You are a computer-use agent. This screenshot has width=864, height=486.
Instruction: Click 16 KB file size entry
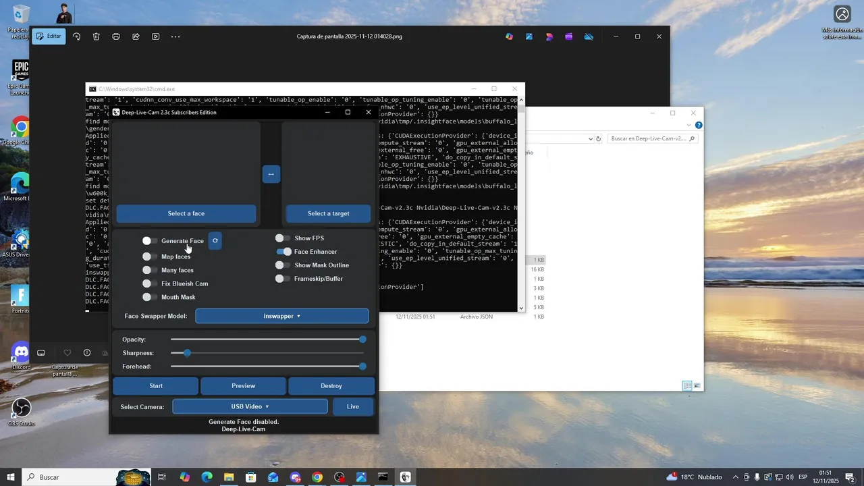[537, 269]
